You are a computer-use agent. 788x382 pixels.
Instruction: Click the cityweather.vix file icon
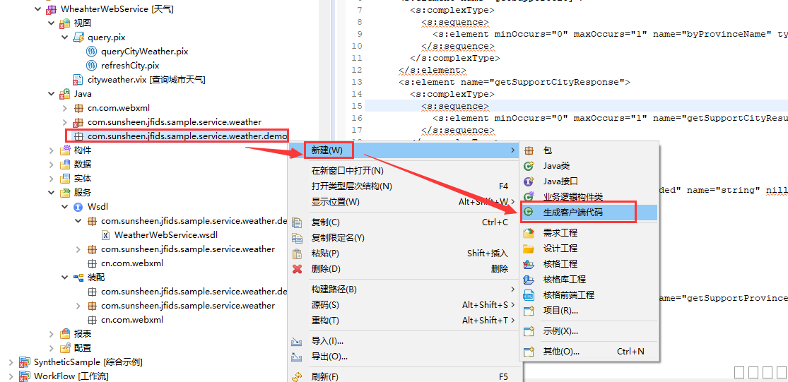pyautogui.click(x=78, y=80)
